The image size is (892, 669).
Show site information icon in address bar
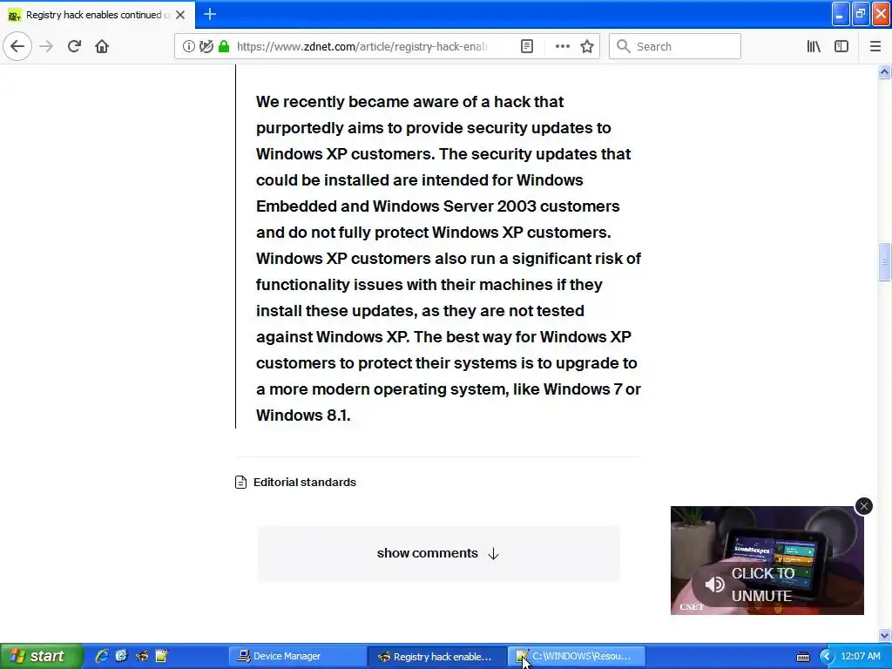click(x=188, y=46)
